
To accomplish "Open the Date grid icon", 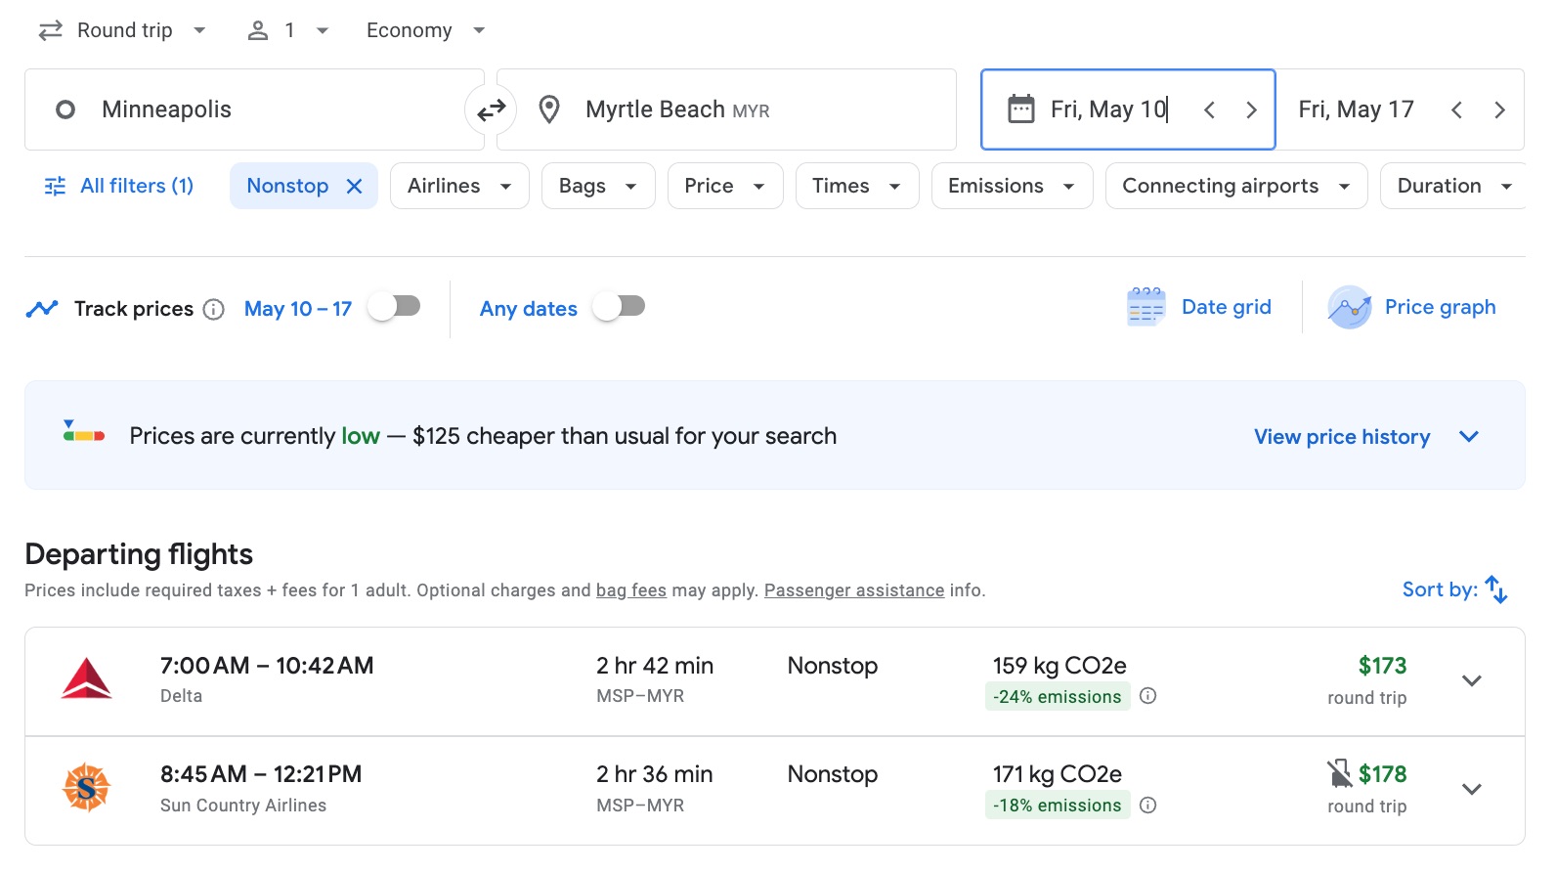I will coord(1145,307).
